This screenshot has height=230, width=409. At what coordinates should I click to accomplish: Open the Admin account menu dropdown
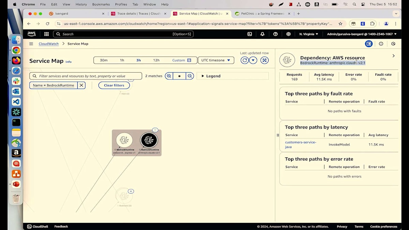[362, 34]
